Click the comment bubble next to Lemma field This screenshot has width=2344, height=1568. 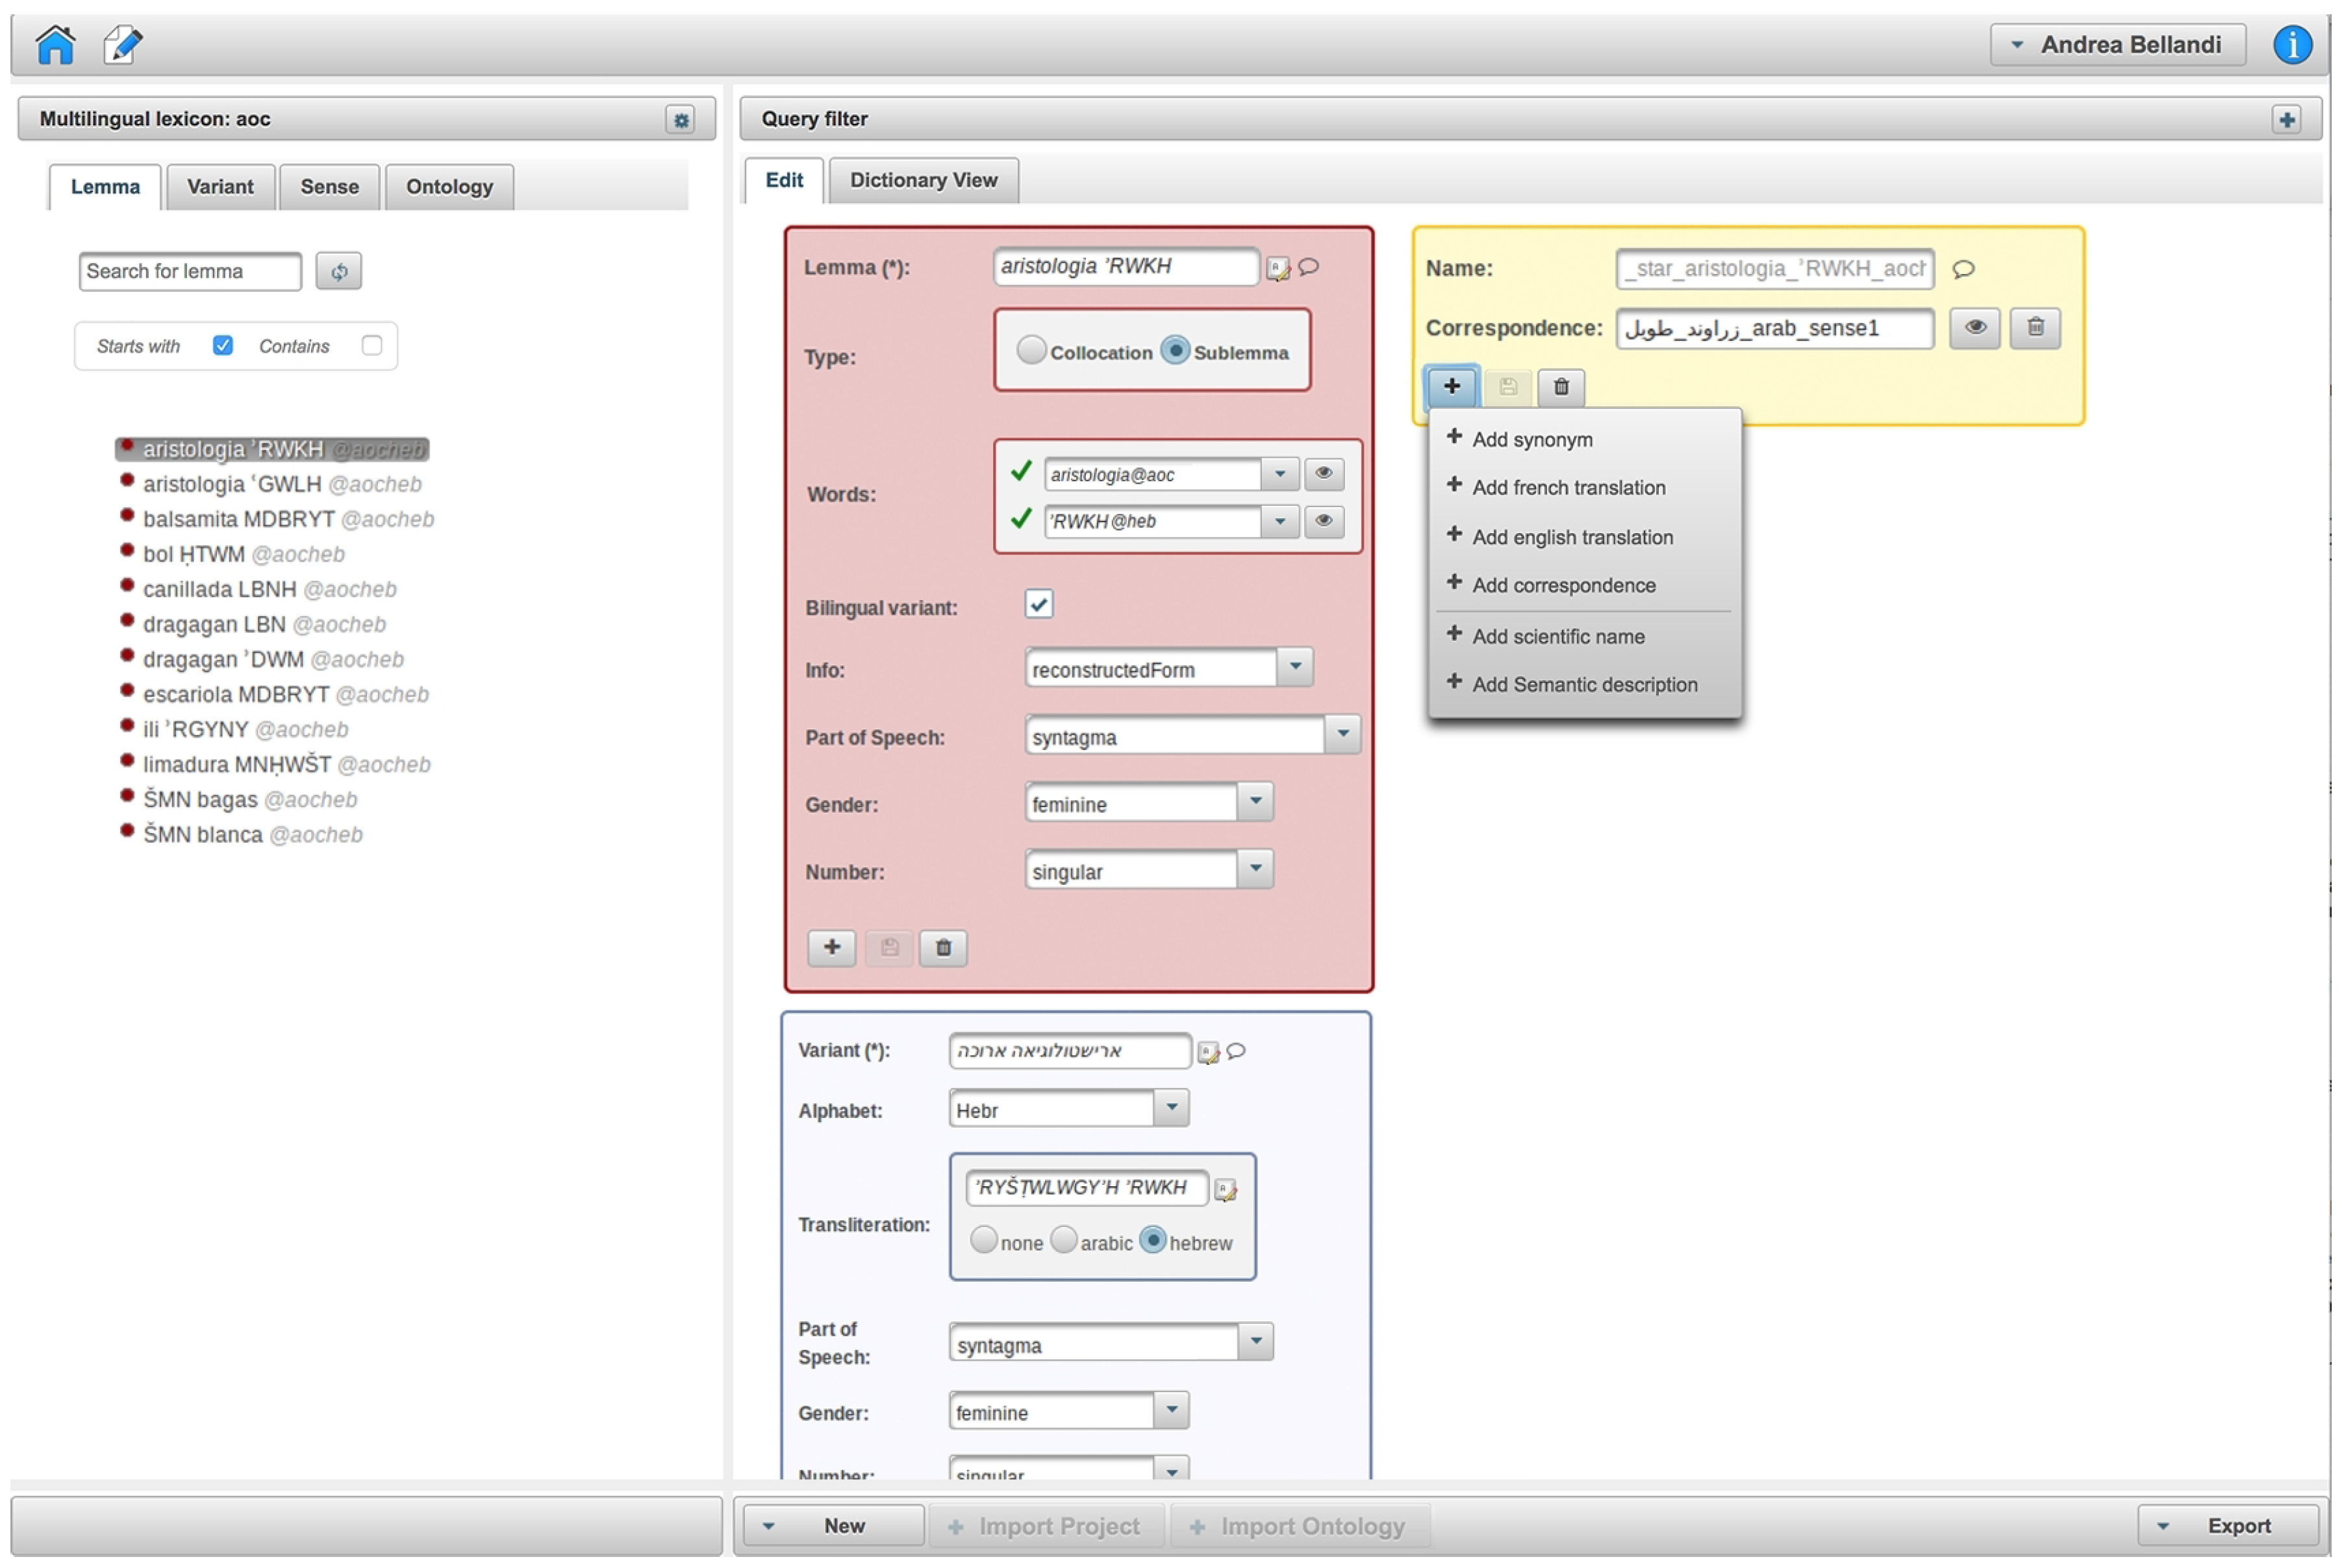coord(1307,267)
